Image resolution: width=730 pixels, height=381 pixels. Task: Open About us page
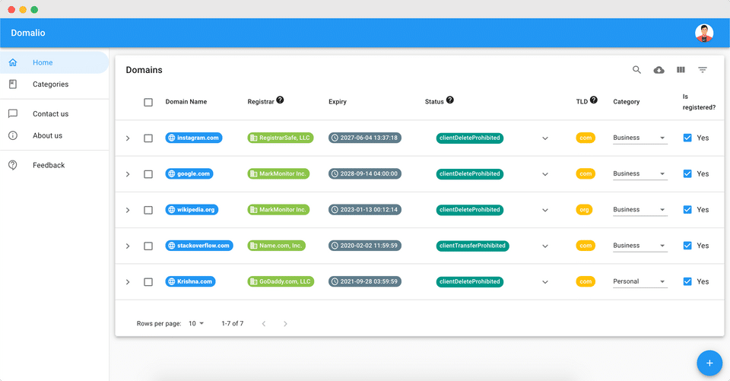[x=54, y=135]
